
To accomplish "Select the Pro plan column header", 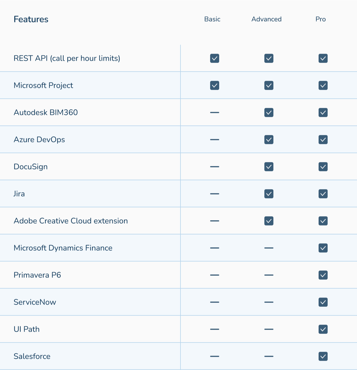I will click(x=321, y=19).
